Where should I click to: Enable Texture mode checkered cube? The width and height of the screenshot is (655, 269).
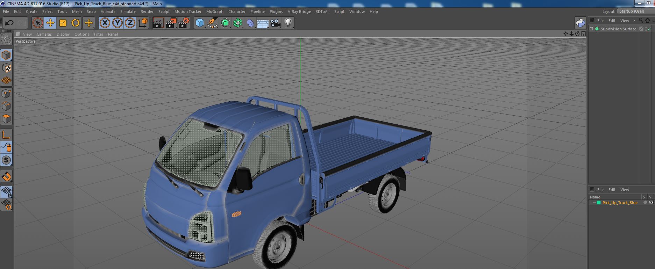[6, 68]
